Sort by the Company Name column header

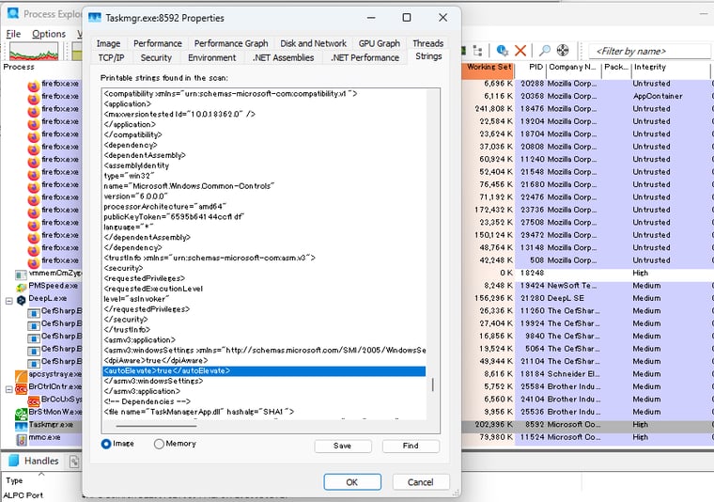coord(573,67)
